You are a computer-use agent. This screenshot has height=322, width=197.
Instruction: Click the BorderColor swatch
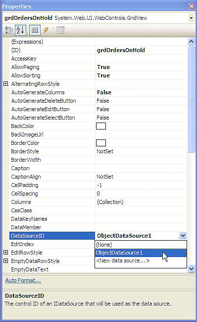click(x=101, y=143)
